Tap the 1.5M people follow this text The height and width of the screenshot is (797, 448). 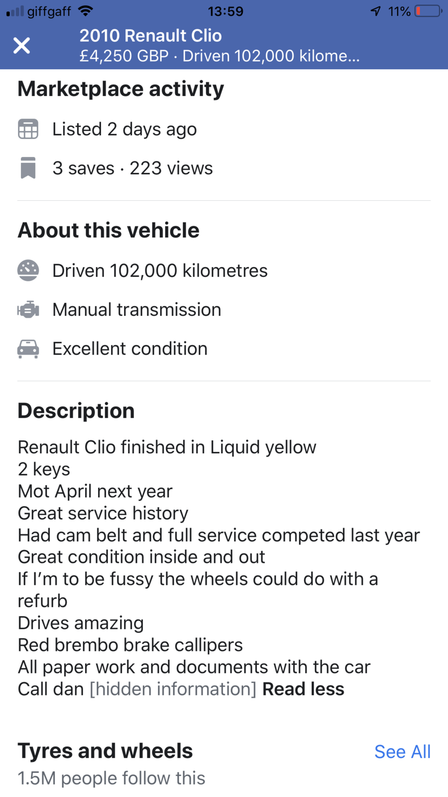[x=112, y=778]
